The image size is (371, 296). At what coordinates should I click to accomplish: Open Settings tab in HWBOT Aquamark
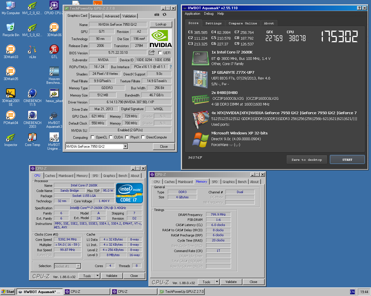[213, 23]
